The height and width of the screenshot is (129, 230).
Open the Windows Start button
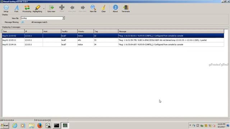pos(5,125)
